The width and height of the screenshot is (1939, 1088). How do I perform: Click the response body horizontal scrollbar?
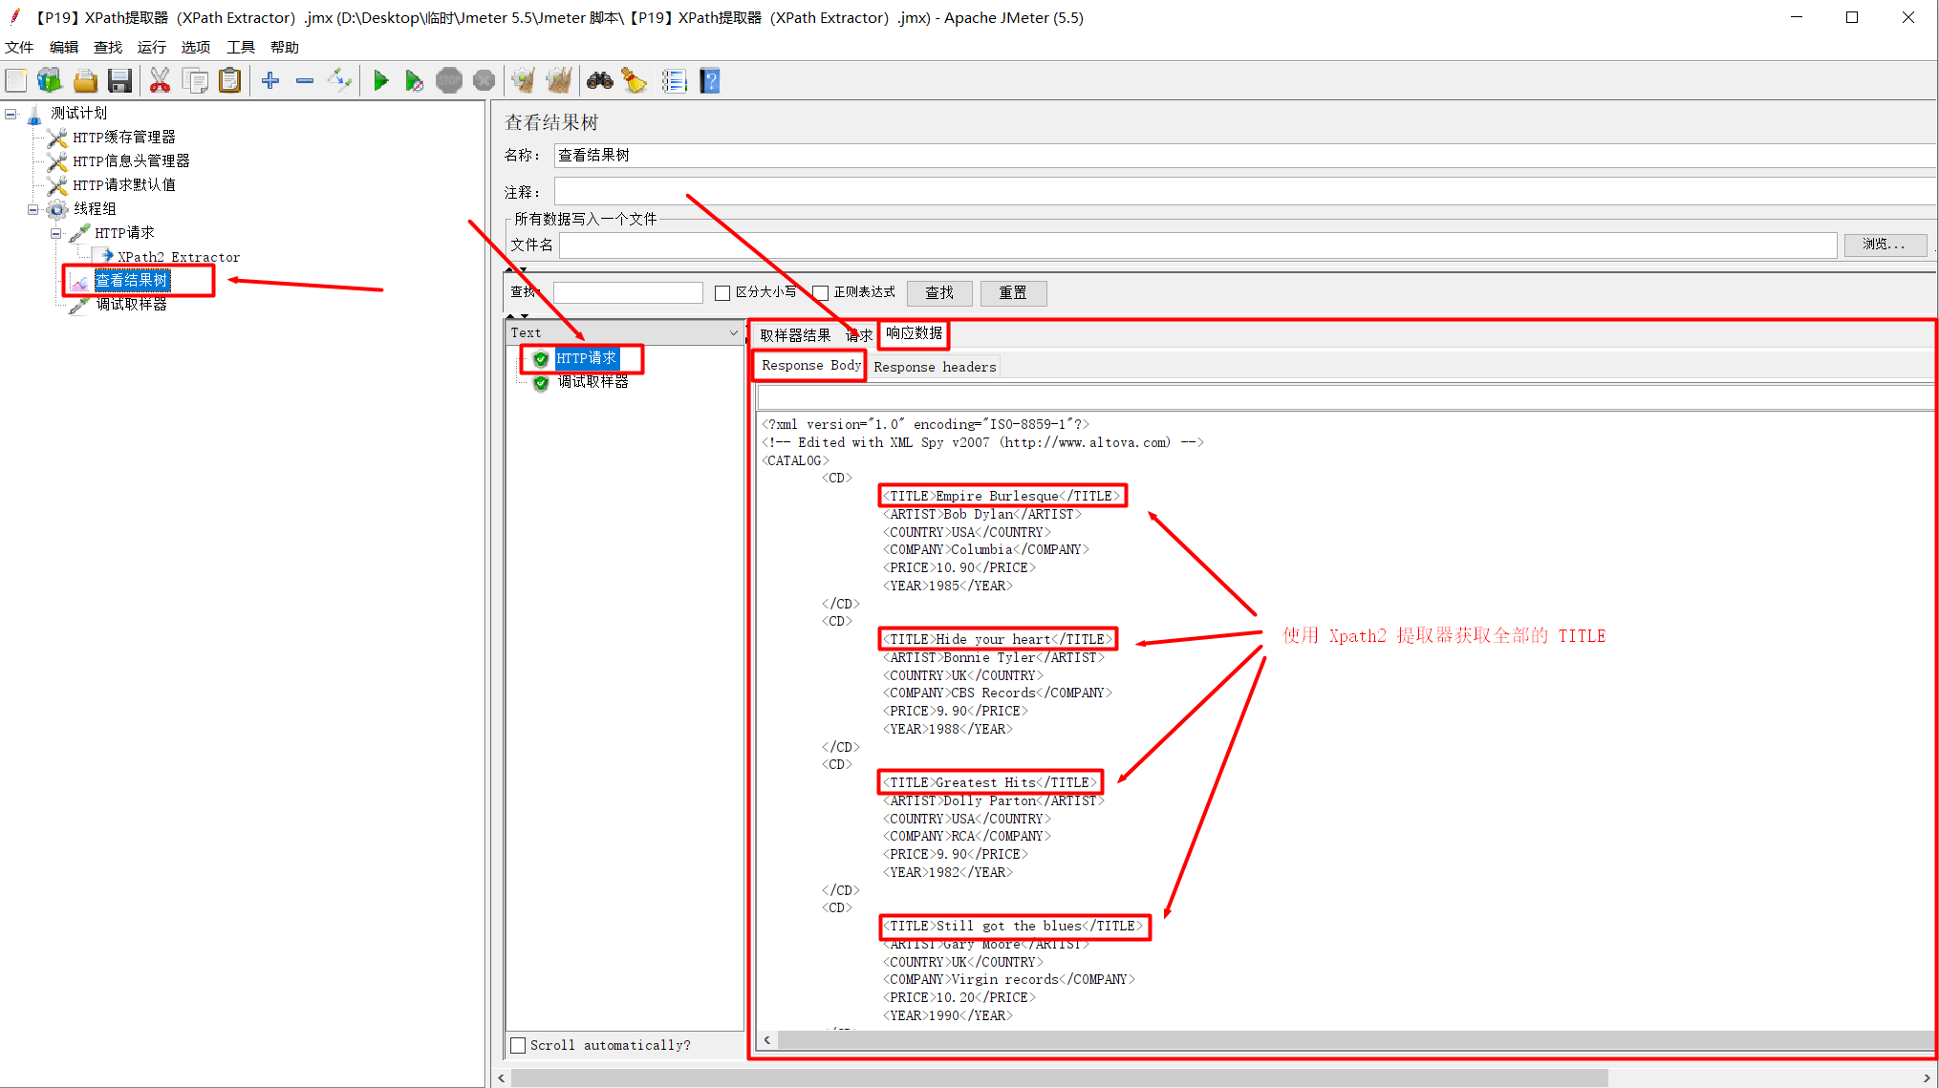(x=1355, y=1039)
